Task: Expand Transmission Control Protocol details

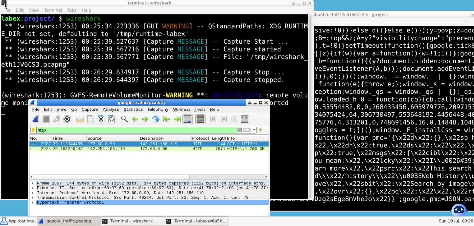Action: pyautogui.click(x=33, y=198)
